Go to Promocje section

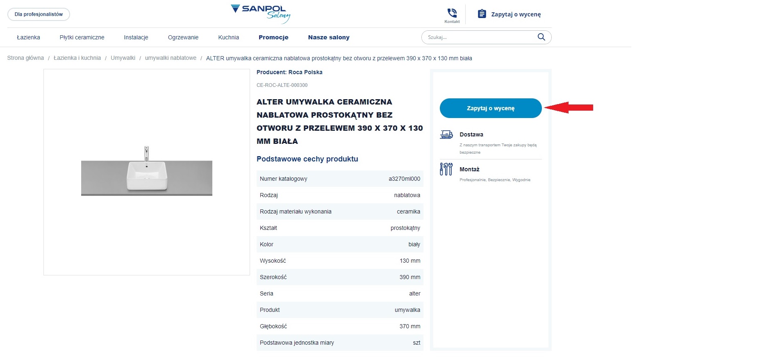[x=273, y=37]
